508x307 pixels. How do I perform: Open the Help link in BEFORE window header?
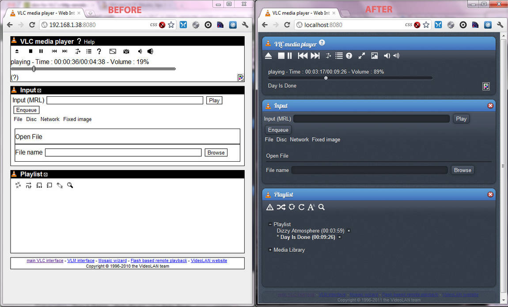click(89, 42)
